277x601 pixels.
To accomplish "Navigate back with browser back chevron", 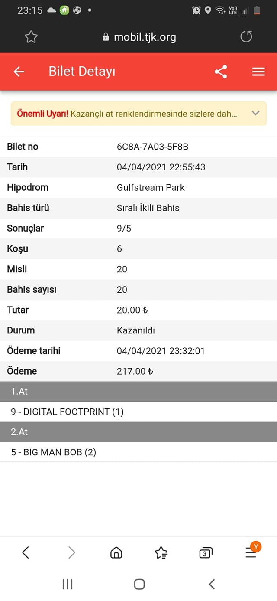I will (x=26, y=552).
